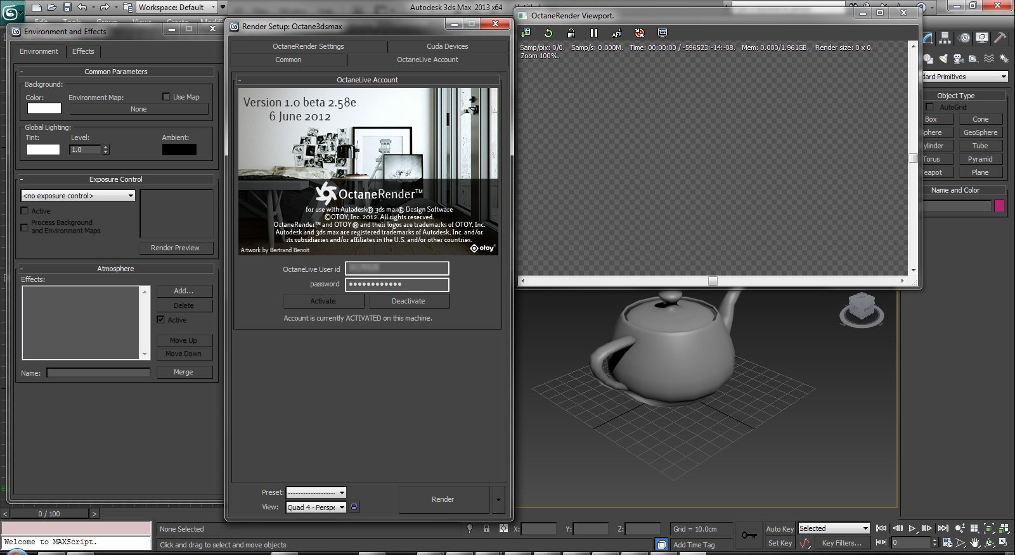Pause rendering in the OctaneRender Viewport
1015x555 pixels.
pyautogui.click(x=594, y=33)
